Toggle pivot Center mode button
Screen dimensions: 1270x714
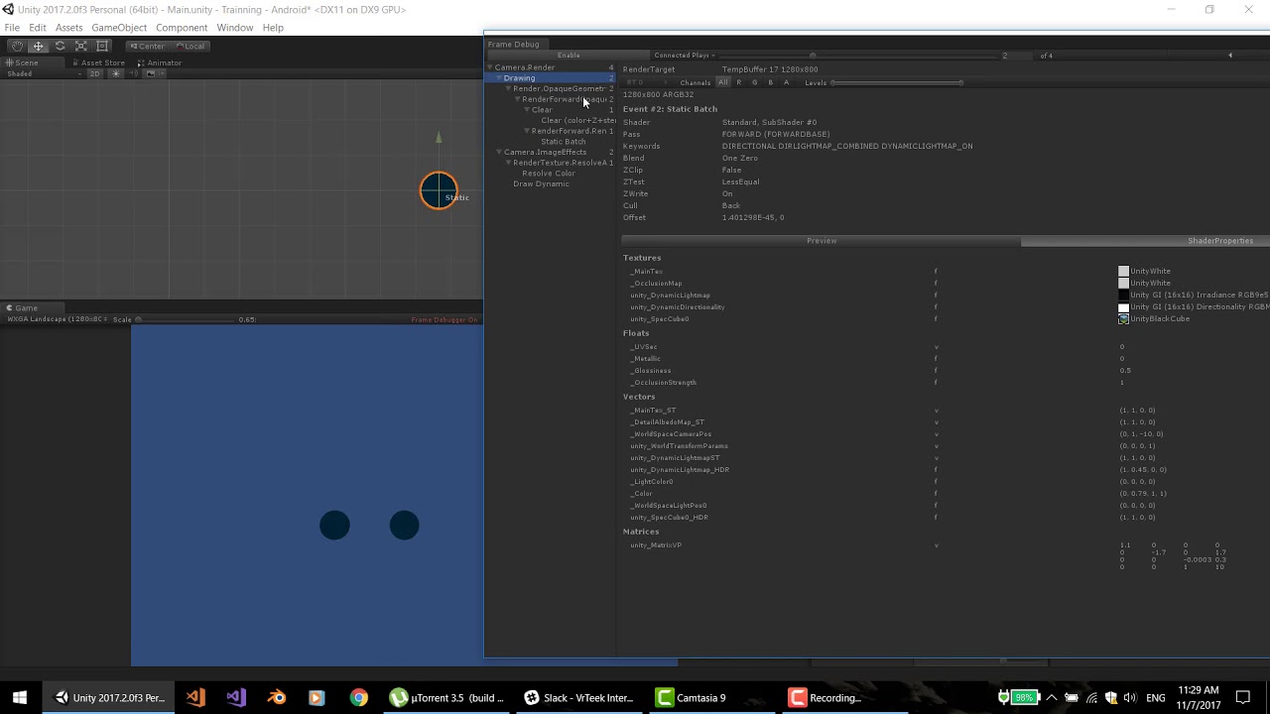pyautogui.click(x=147, y=46)
